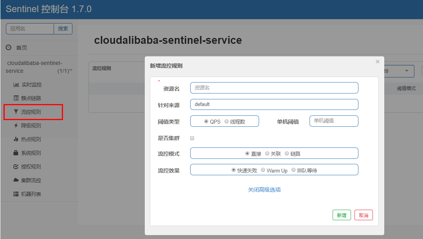Open the 机器列表 menu item
Viewport: 423px width, 239px height.
click(x=31, y=194)
